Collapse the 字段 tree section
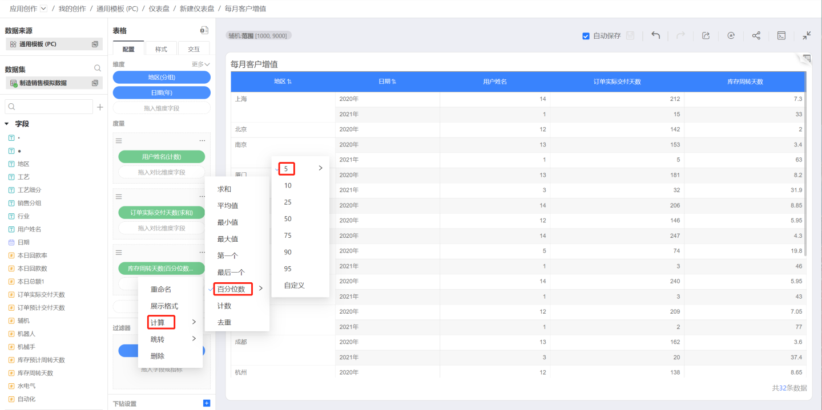822x410 pixels. 7,124
